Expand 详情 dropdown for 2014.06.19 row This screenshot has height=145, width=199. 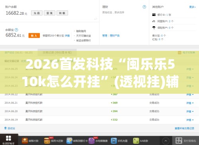(x=190, y=120)
